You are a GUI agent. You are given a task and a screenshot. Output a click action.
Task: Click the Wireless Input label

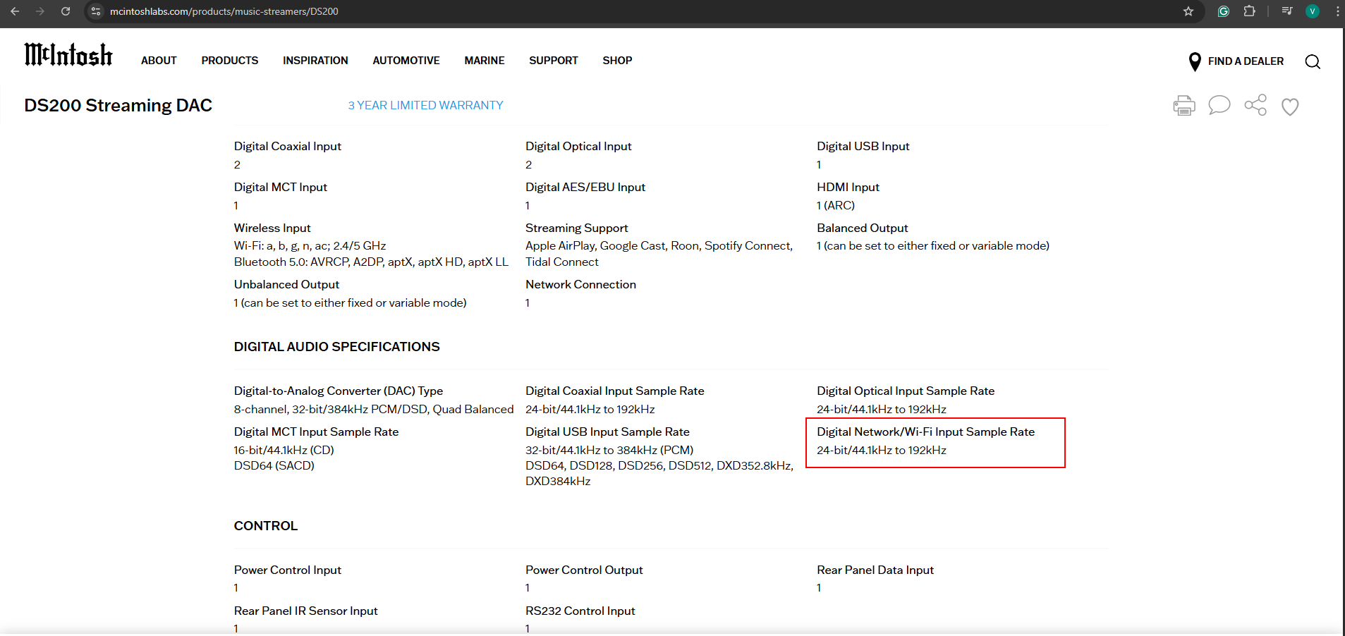[272, 228]
